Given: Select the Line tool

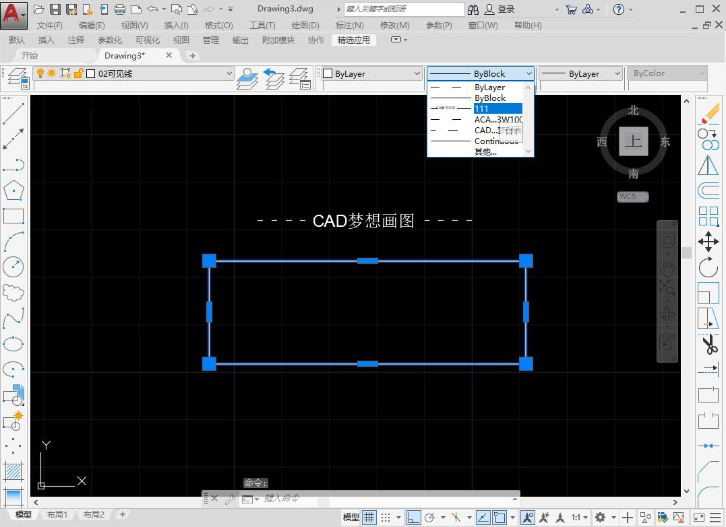Looking at the screenshot, I should click(x=13, y=114).
